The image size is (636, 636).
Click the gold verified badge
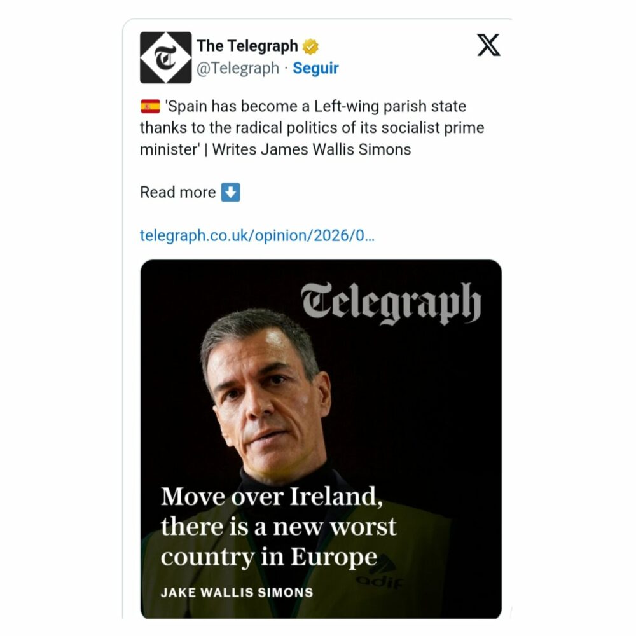point(310,46)
